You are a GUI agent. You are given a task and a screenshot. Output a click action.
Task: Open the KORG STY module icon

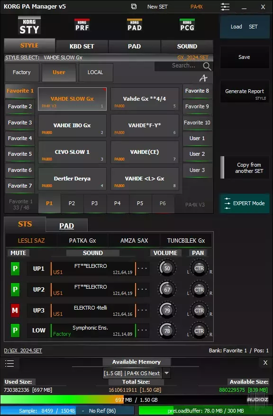point(29,26)
